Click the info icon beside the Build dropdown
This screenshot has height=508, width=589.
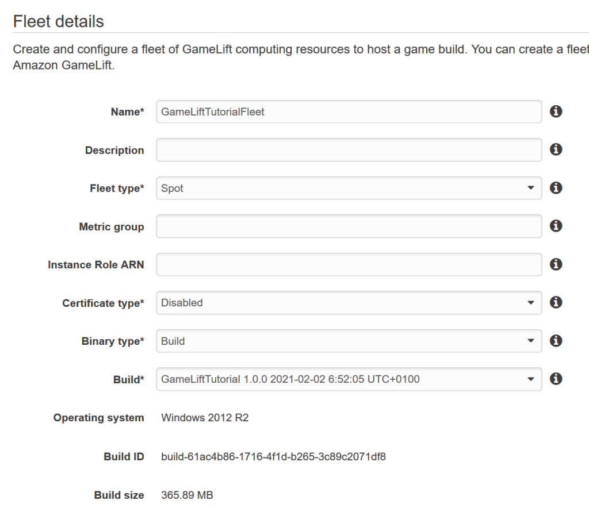[556, 379]
